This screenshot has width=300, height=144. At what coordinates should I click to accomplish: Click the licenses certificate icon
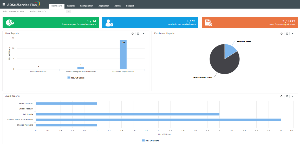208,23
